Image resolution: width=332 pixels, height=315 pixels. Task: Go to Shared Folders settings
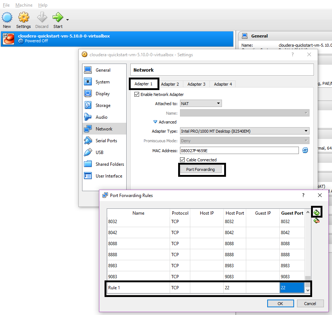click(110, 164)
